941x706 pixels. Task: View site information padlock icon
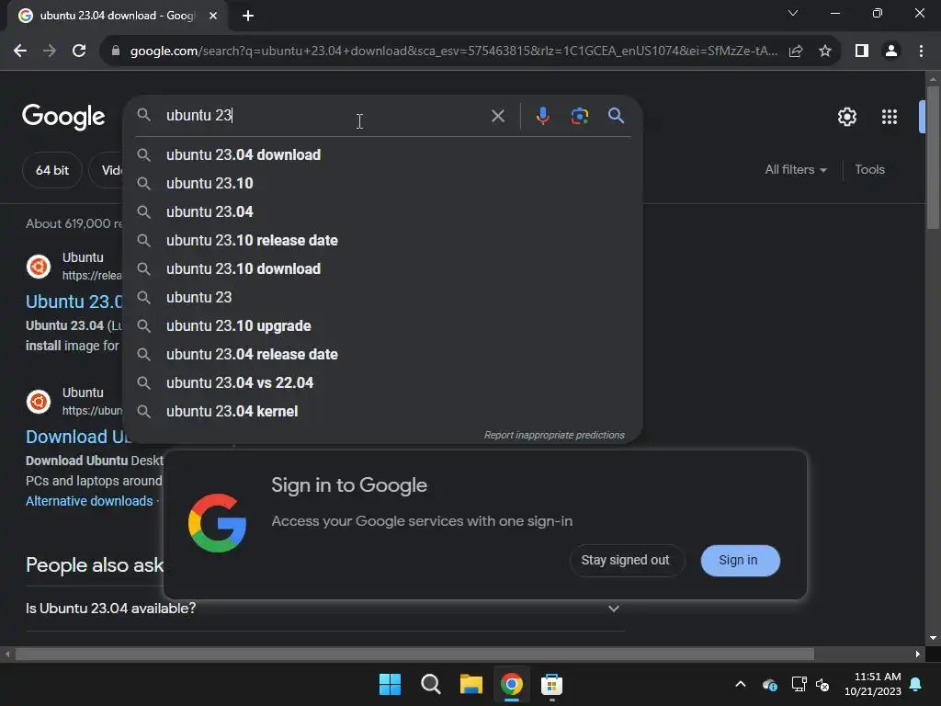click(116, 51)
